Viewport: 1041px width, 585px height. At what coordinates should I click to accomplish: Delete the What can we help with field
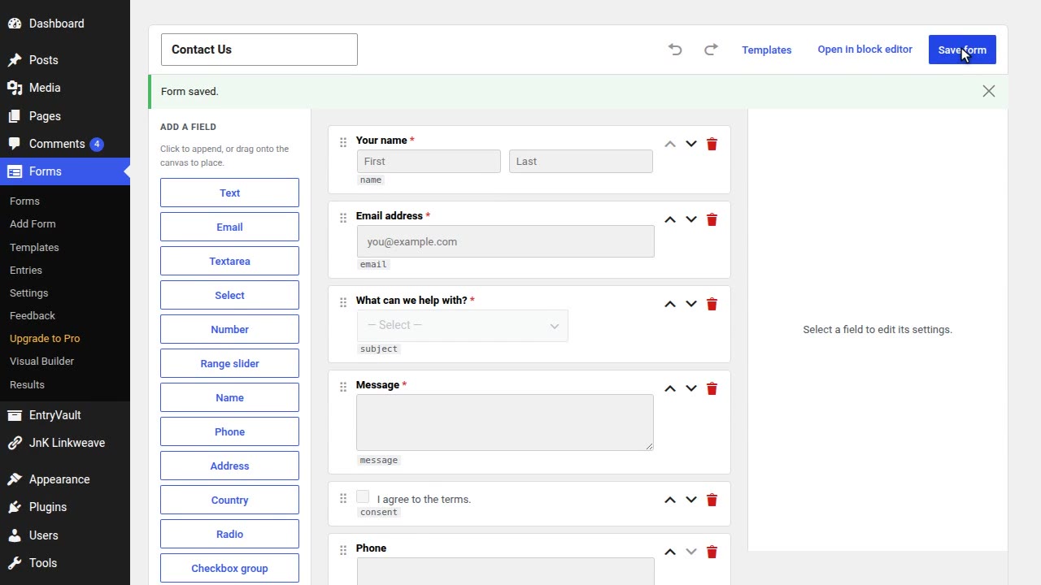point(712,304)
